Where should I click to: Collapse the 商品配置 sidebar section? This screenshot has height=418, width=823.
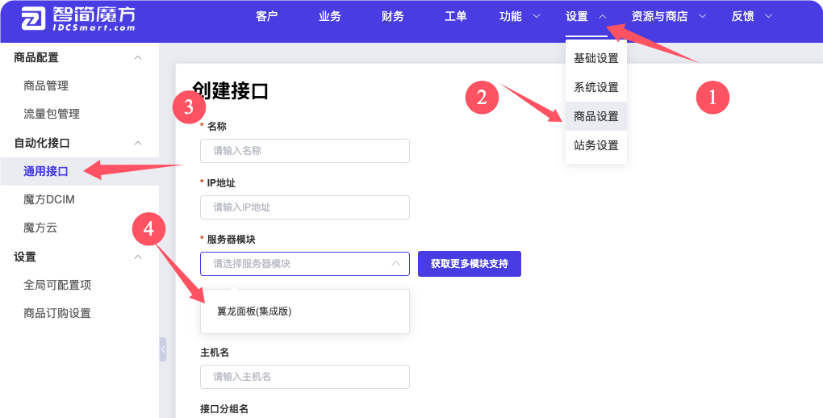(138, 57)
